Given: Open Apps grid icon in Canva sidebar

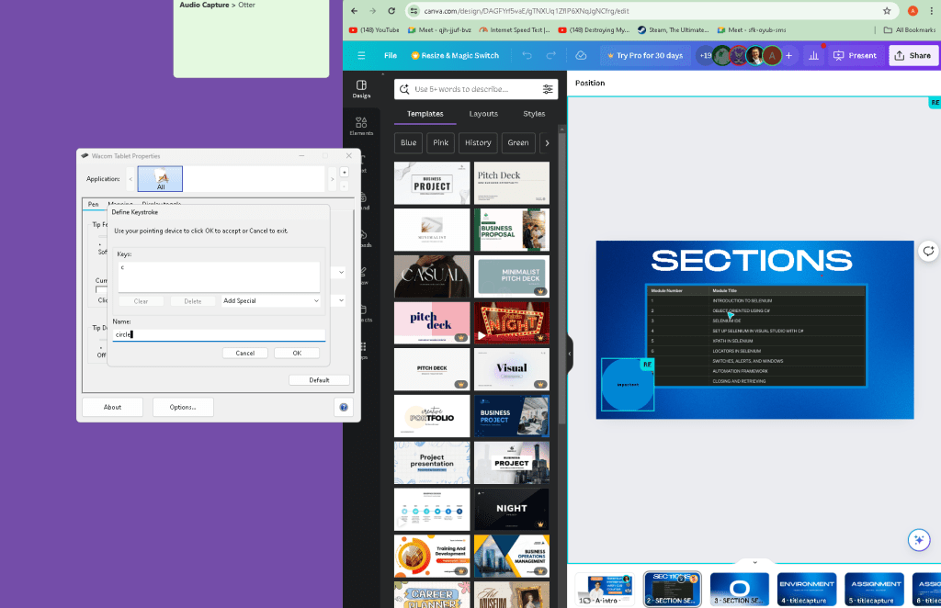Looking at the screenshot, I should (362, 348).
